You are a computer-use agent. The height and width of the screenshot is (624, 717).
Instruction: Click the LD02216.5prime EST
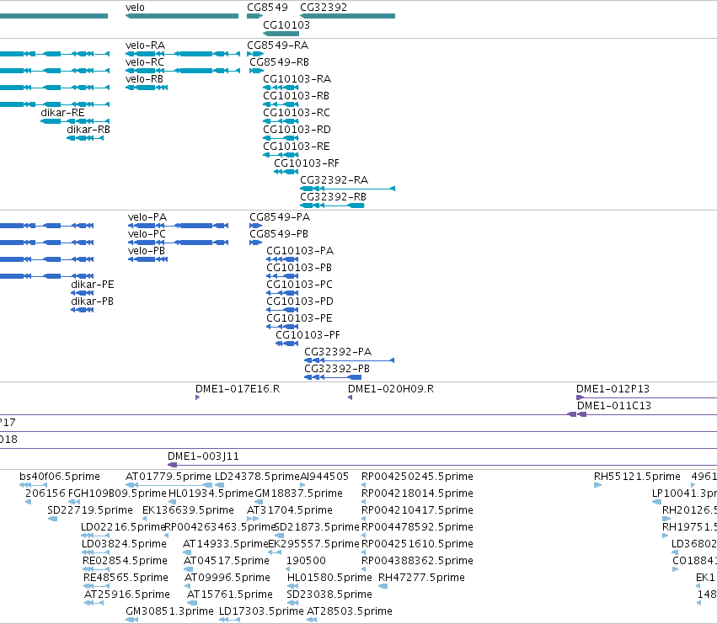pyautogui.click(x=95, y=536)
